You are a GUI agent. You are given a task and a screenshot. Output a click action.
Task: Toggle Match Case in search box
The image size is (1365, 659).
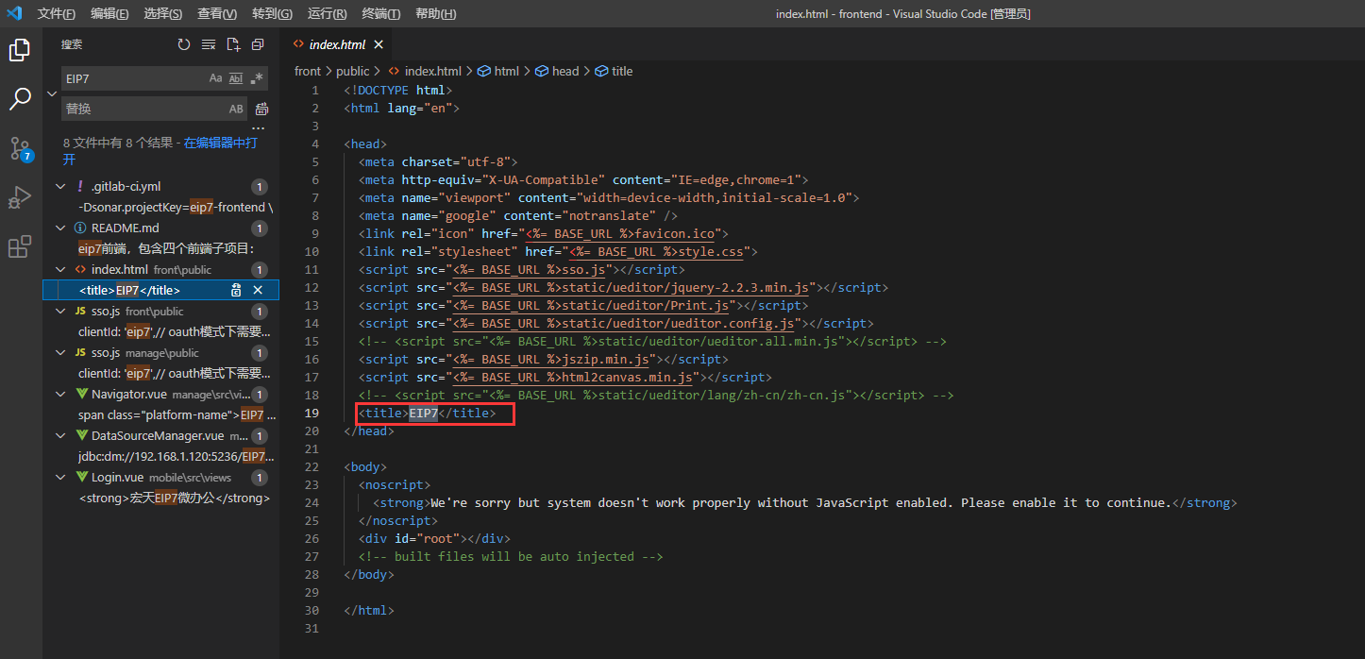(x=215, y=78)
